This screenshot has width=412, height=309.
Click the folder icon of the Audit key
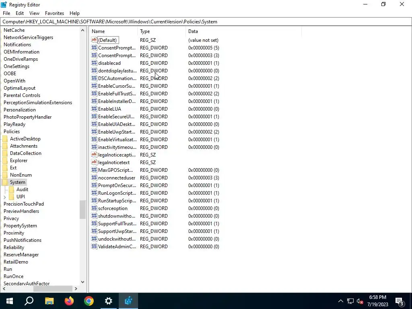12,189
